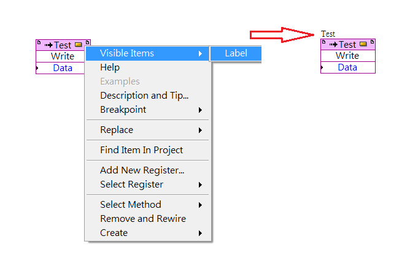Open the Replace submenu

pos(147,130)
